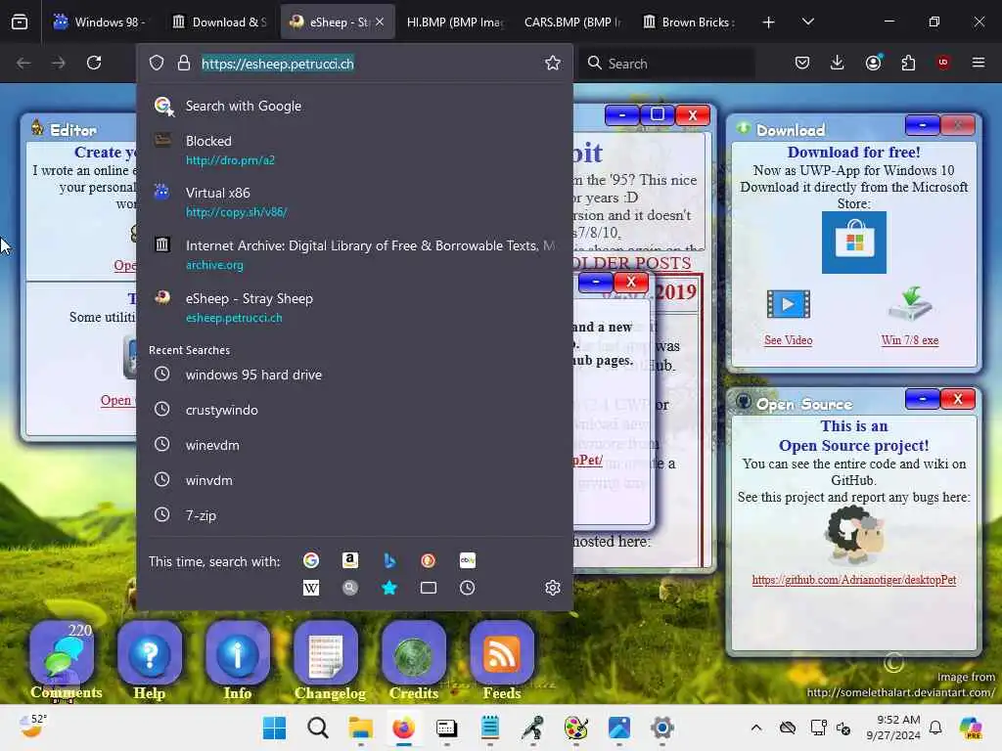Screen dimensions: 1002x751
Task: Open taskbar Search magnifier
Action: coord(318,728)
